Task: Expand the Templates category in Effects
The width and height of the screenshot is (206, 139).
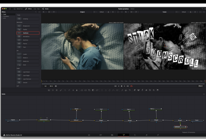Action: pyautogui.click(x=6, y=16)
